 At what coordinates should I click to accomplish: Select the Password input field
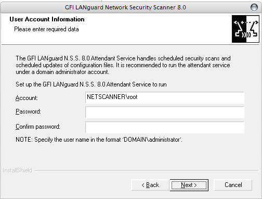click(x=165, y=112)
